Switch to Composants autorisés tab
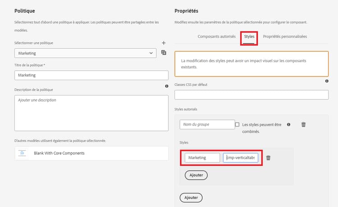Viewport: 338px width, 207px height. click(x=216, y=36)
